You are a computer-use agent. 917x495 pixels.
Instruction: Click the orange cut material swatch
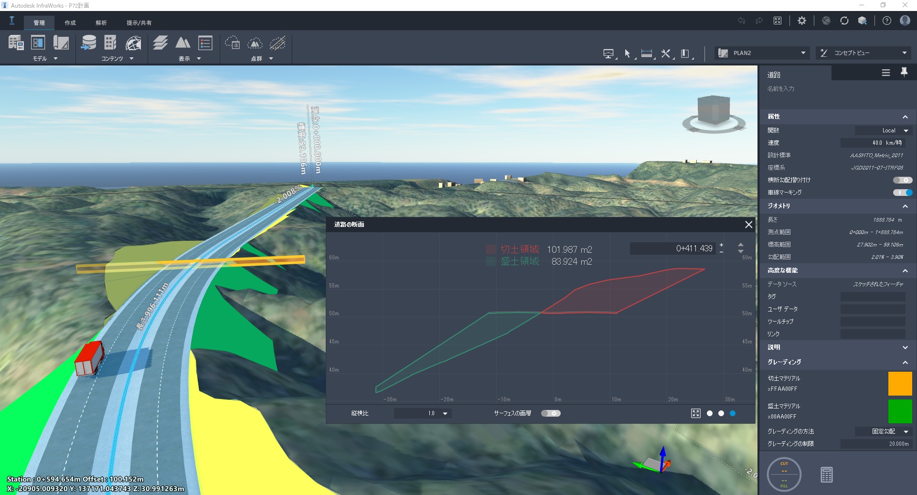pos(900,384)
